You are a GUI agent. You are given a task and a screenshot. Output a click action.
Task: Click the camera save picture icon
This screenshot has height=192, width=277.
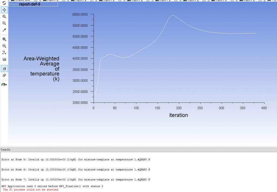pyautogui.click(x=4, y=59)
